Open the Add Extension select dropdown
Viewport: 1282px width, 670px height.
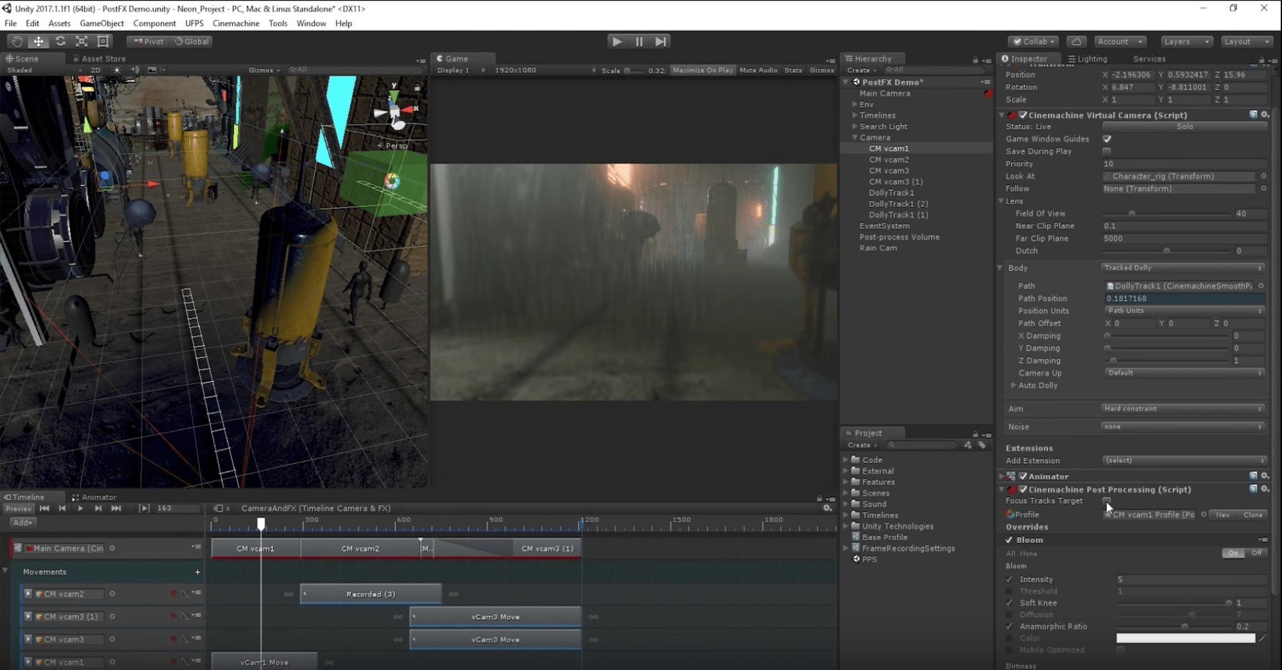pos(1185,461)
